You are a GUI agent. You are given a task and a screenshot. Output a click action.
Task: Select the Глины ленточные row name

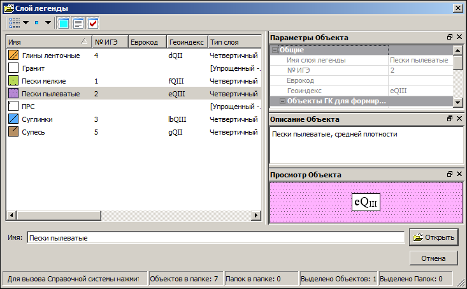[x=51, y=56]
